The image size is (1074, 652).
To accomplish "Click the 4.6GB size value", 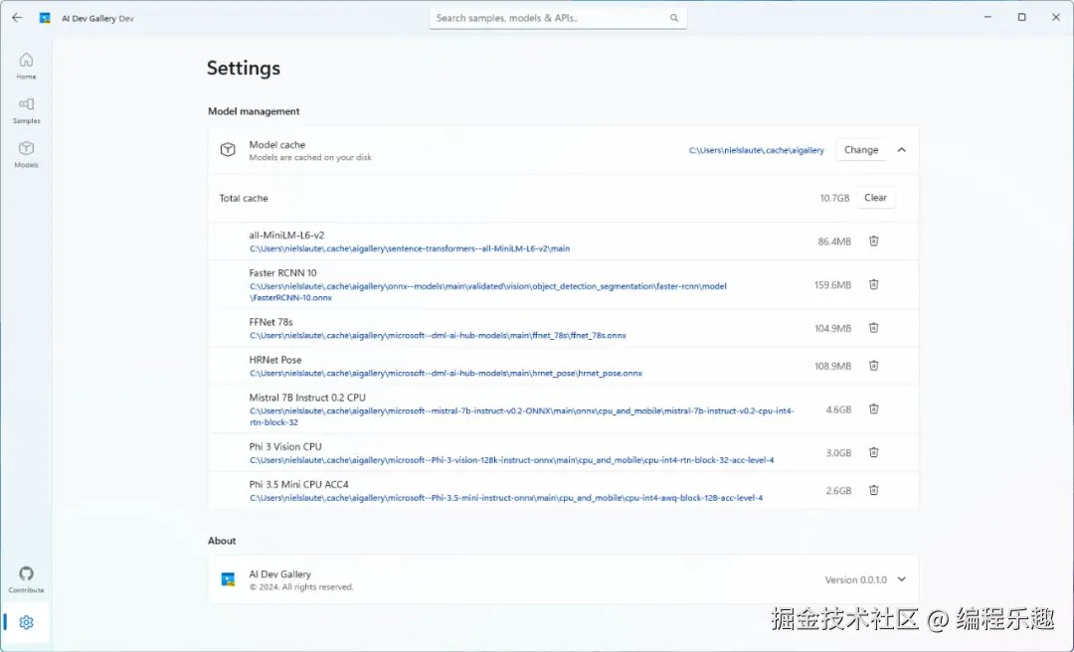I will click(x=838, y=409).
